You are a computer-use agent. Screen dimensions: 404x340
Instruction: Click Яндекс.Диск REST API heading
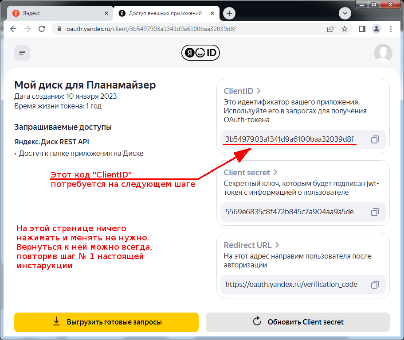51,142
